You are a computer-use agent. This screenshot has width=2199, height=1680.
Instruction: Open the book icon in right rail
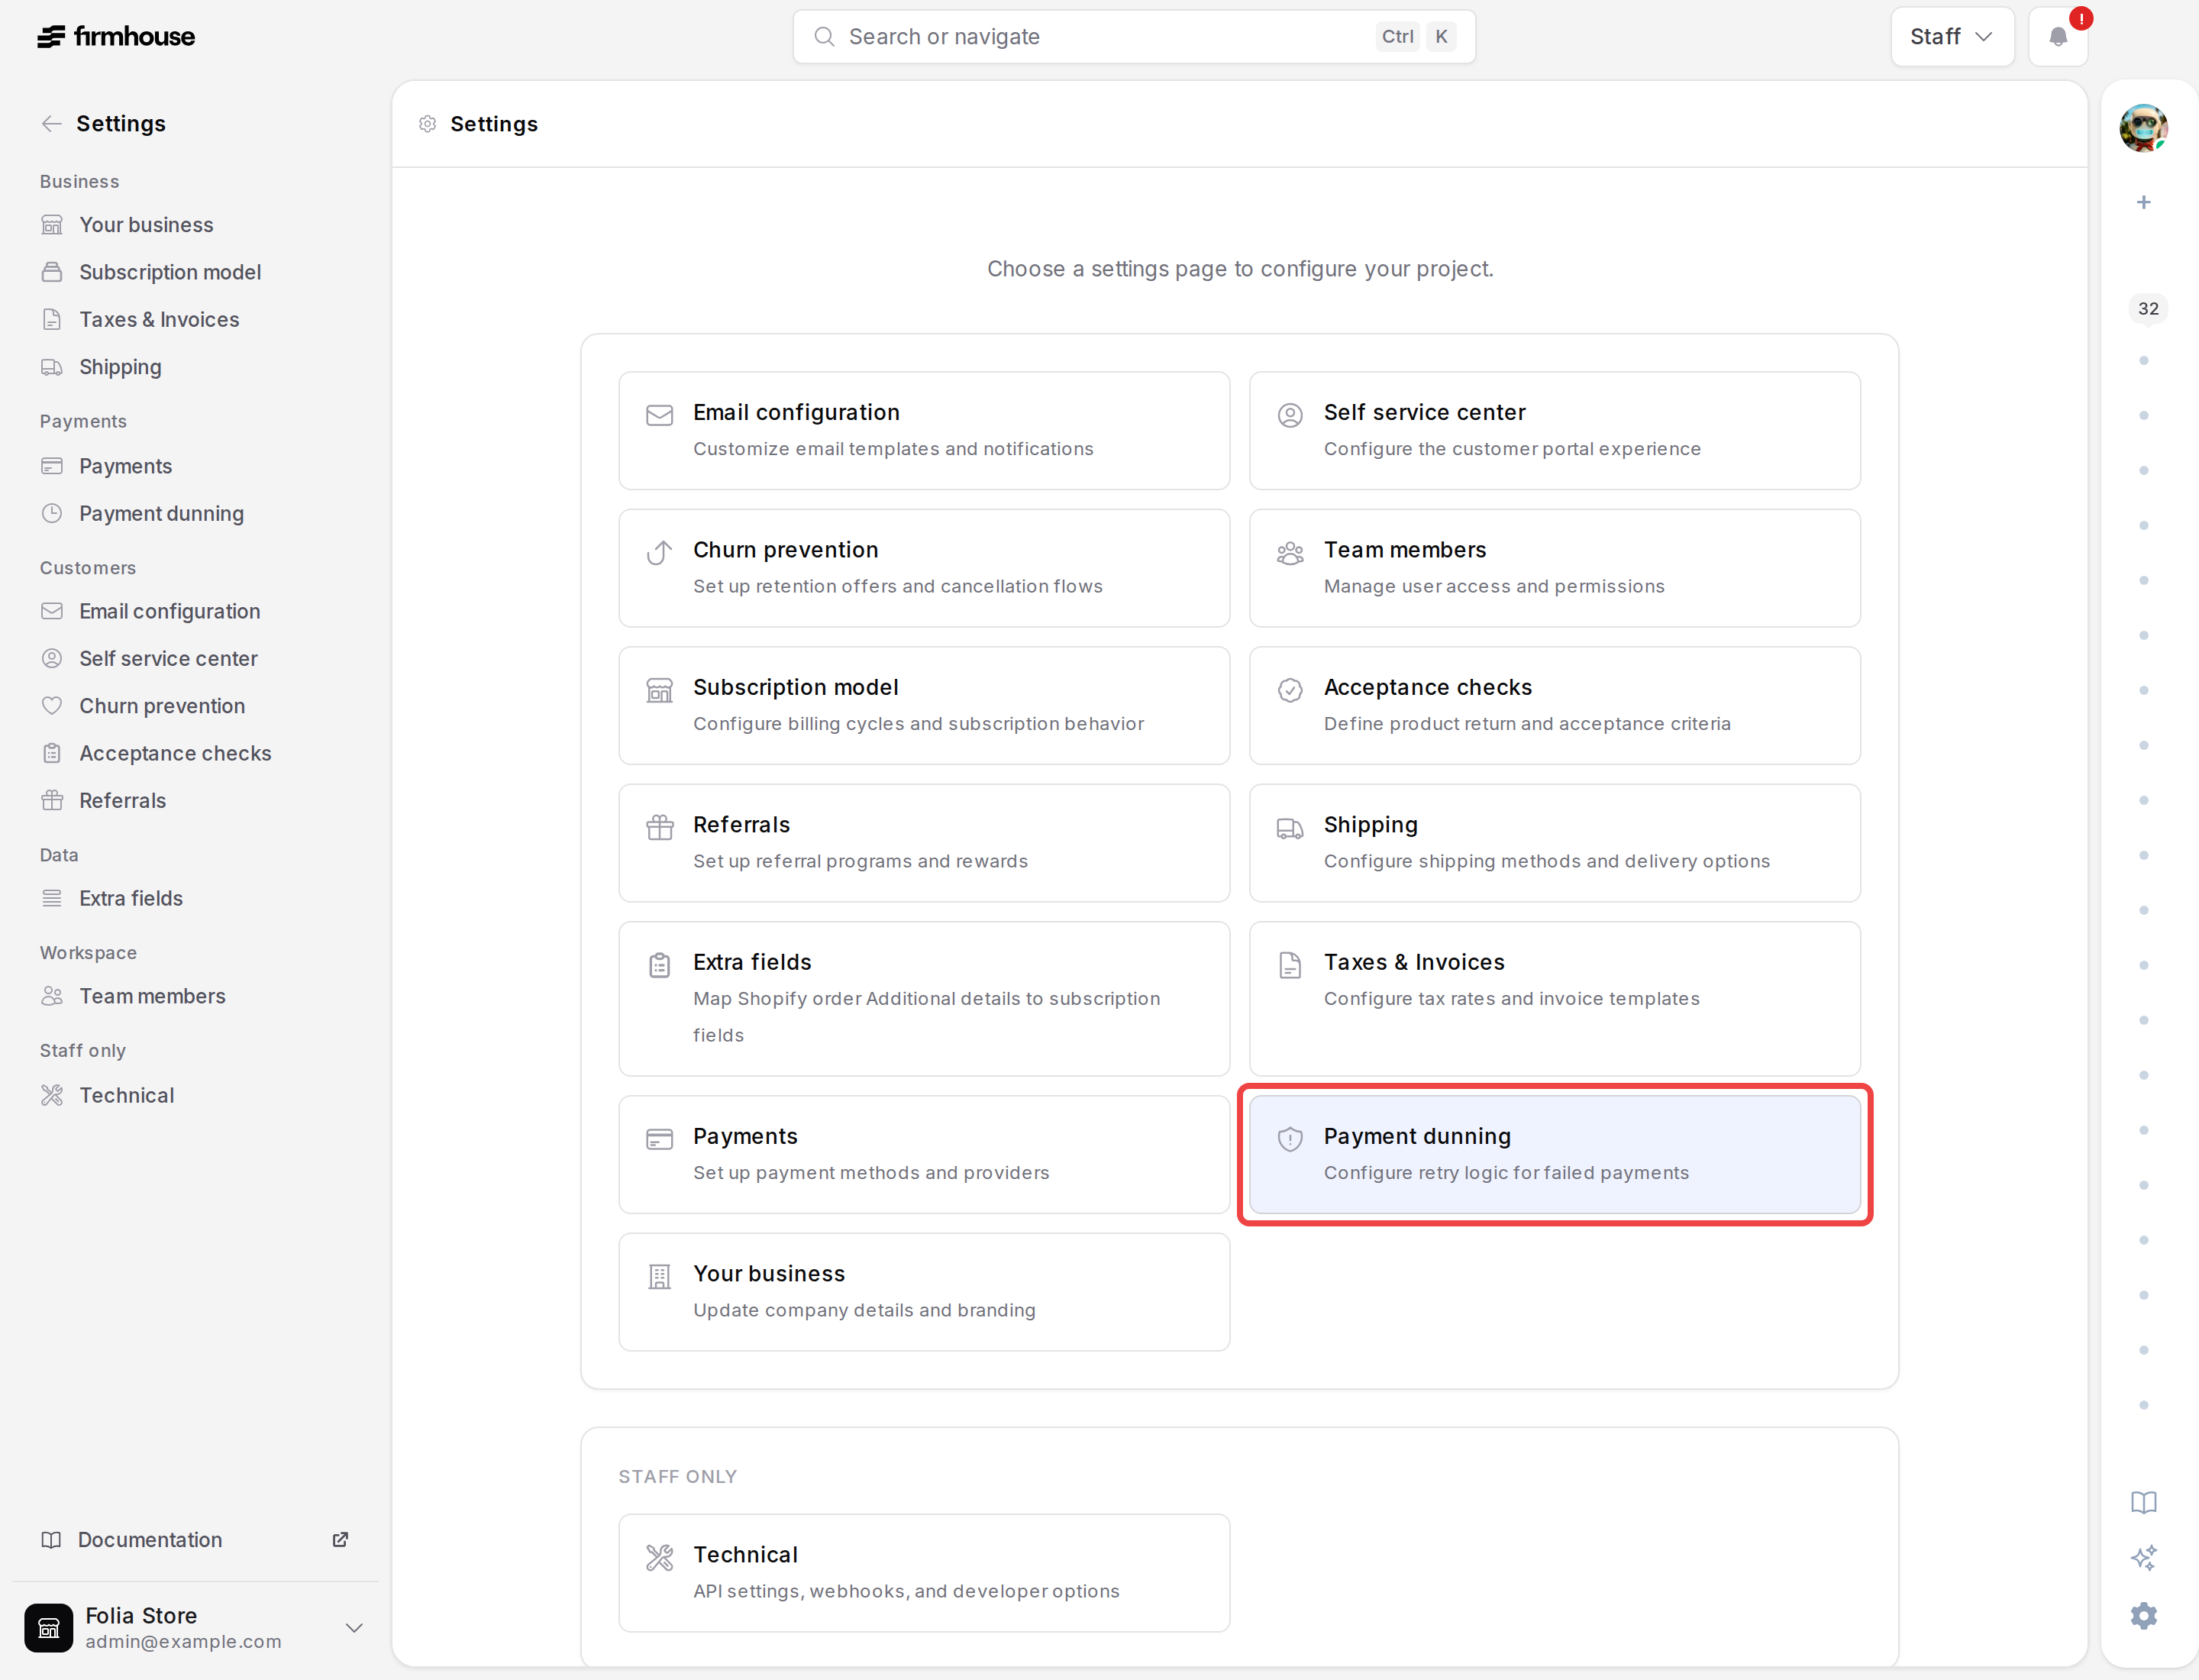(x=2143, y=1502)
